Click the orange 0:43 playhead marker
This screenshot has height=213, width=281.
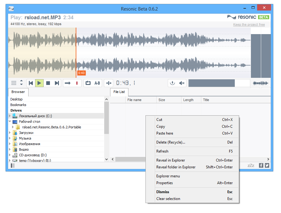(81, 73)
